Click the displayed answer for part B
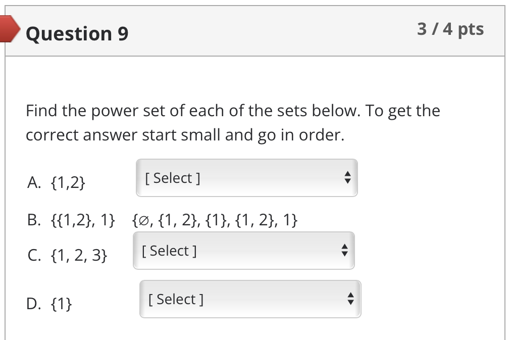Screen dimensions: 511x340 tap(214, 219)
